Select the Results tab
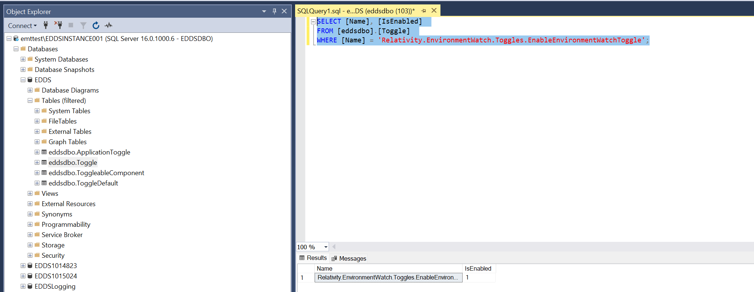Image resolution: width=754 pixels, height=292 pixels. tap(313, 258)
